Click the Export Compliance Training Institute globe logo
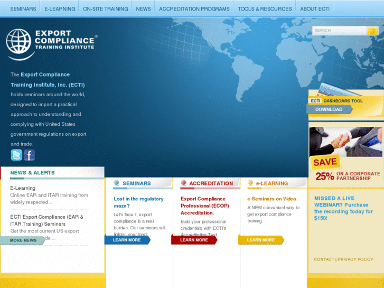Screen dimensions: 384x288 coord(51,44)
